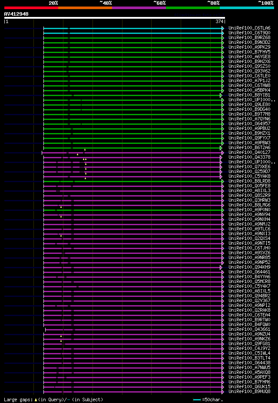Open the UniRef100_C6T9Q0 hit label
The width and height of the screenshot is (278, 403).
pyautogui.click(x=249, y=33)
